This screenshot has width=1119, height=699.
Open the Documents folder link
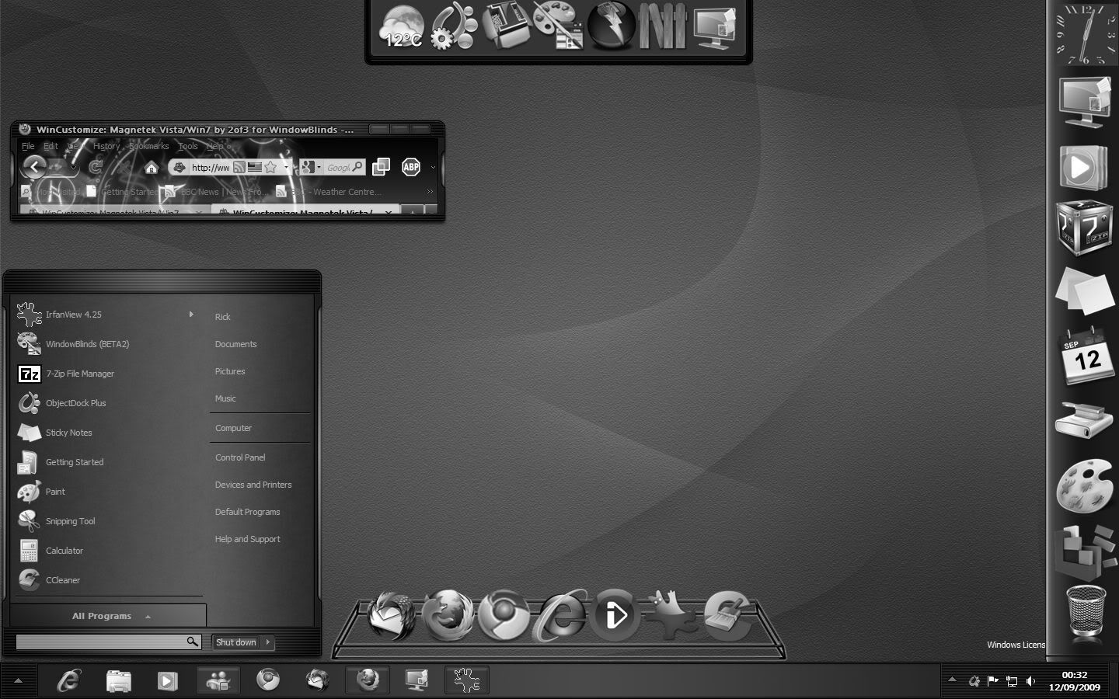[x=235, y=344]
